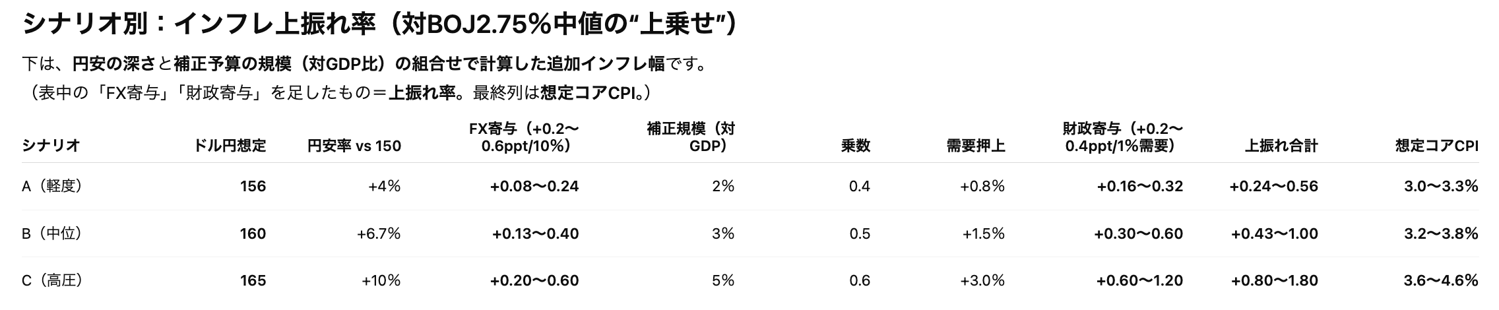The width and height of the screenshot is (1499, 310).
Task: Click the 上振れ合計 column header
Action: [1281, 146]
